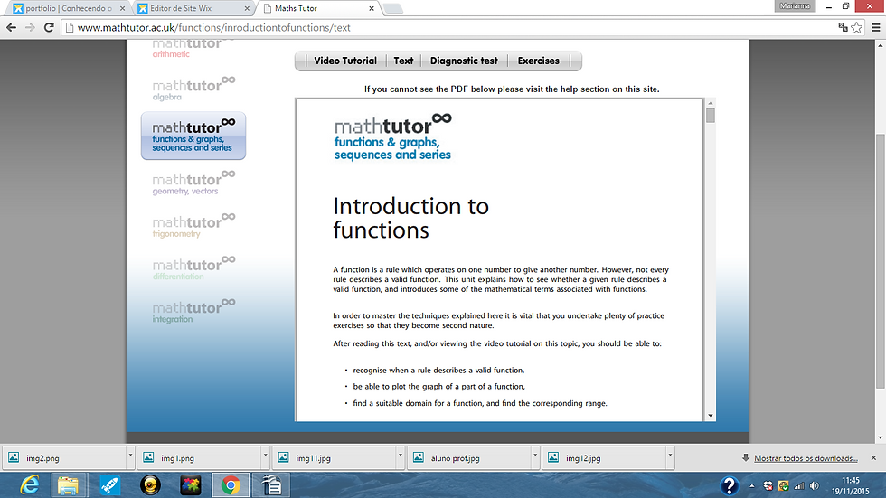Click the page scrollbar down arrow

pos(881,437)
